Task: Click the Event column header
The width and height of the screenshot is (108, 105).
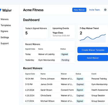Action: tap(94, 74)
